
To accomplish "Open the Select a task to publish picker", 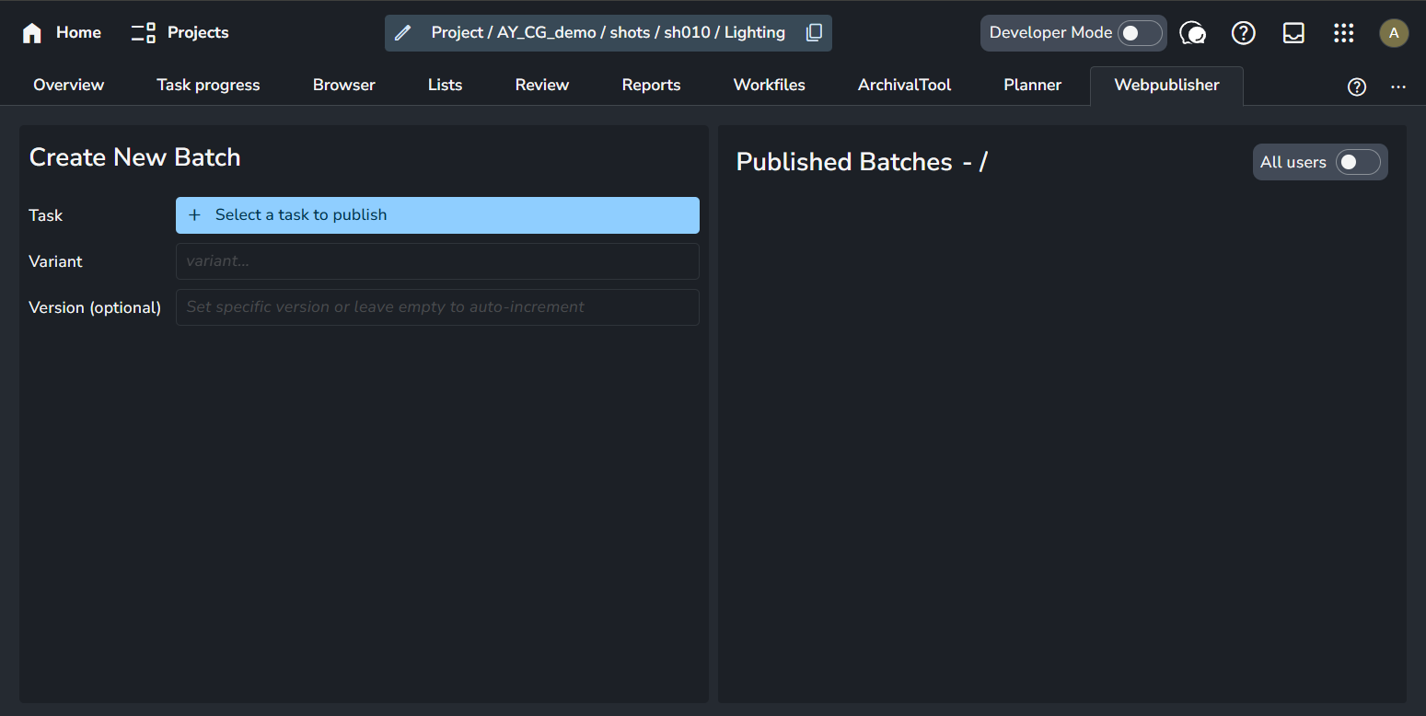I will [x=437, y=215].
